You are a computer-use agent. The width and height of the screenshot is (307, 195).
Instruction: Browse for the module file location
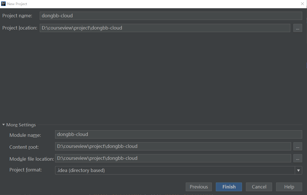tap(298, 158)
